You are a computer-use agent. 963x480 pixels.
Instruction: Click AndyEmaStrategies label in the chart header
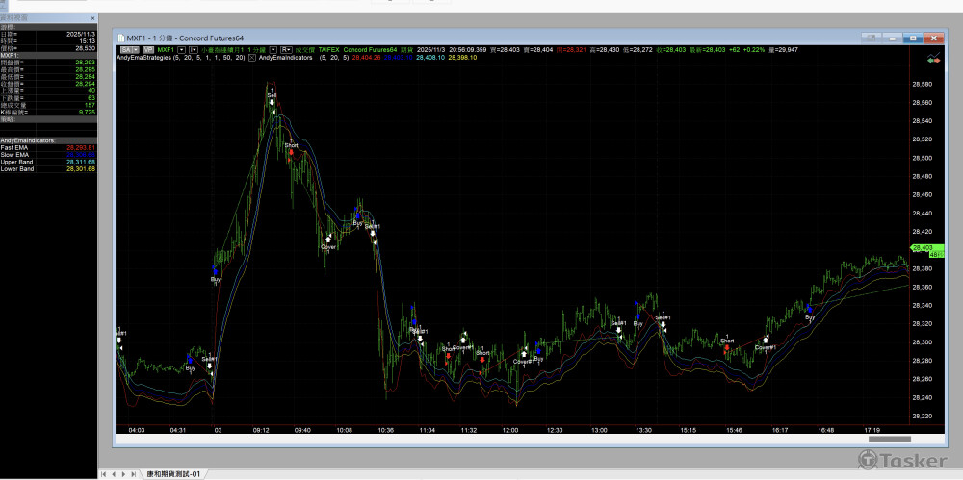pyautogui.click(x=143, y=58)
